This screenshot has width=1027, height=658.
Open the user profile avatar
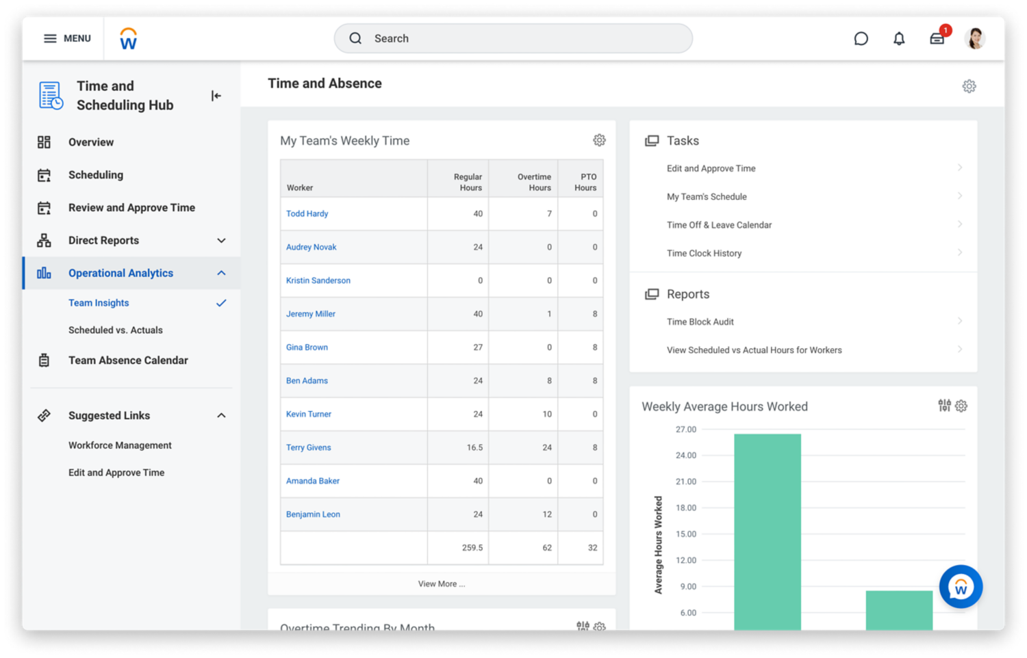click(974, 39)
